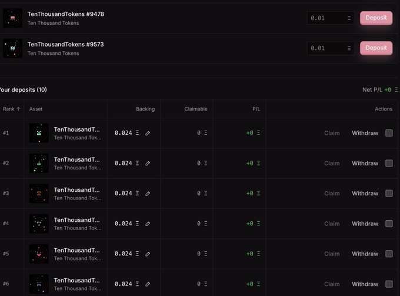400x296 pixels.
Task: Edit backing amount for rank #2 deposit
Action: (x=148, y=164)
